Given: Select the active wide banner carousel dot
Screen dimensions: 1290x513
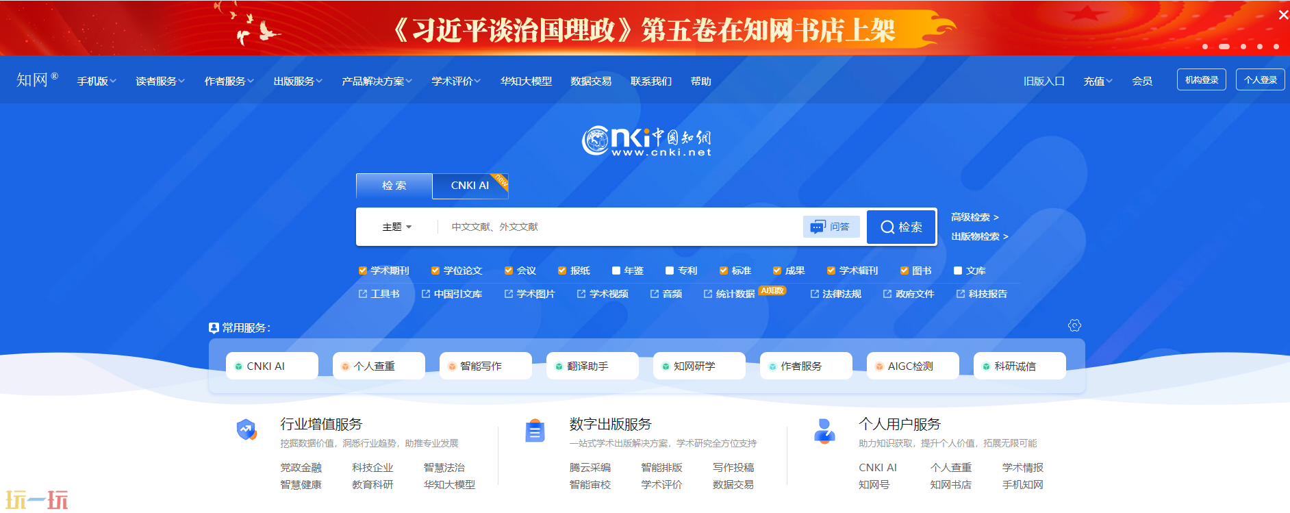Looking at the screenshot, I should tap(1224, 47).
